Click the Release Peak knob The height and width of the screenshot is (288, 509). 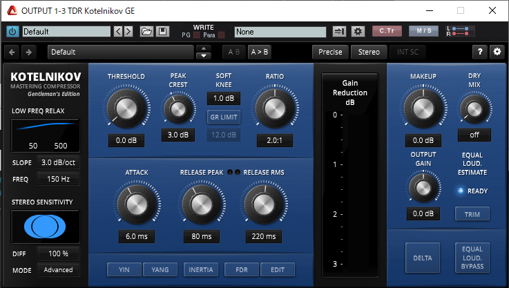(x=201, y=204)
